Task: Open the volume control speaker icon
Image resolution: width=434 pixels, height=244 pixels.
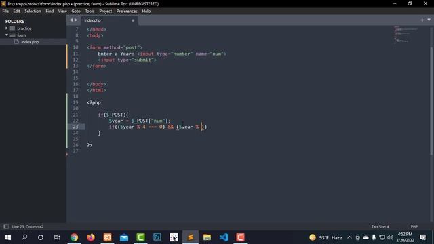Action: (x=391, y=237)
